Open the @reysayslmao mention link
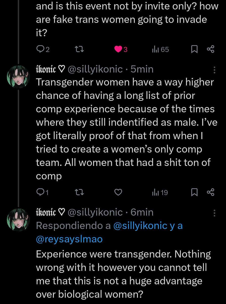The image size is (226, 304). click(x=69, y=239)
